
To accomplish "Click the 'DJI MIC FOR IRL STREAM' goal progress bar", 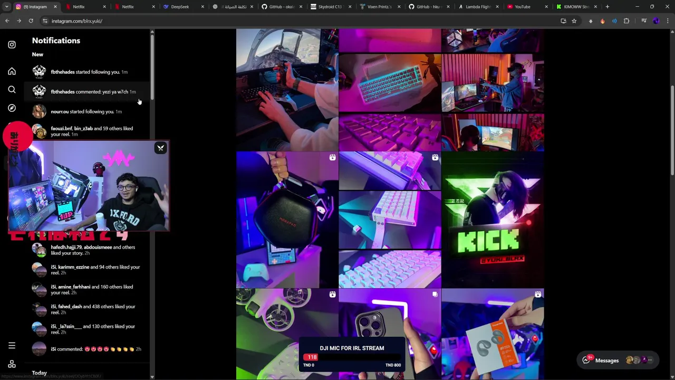I will 352,357.
